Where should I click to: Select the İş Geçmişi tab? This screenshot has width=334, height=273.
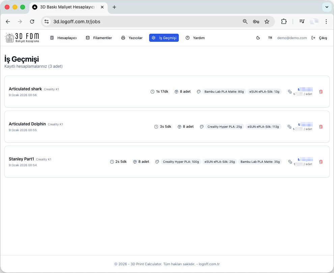[x=164, y=38]
